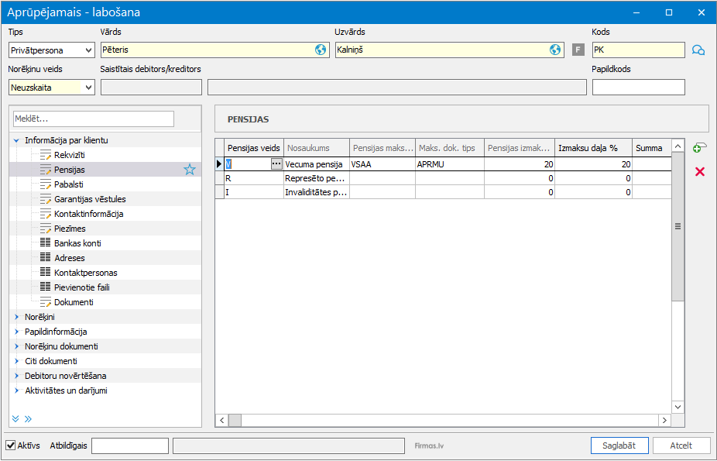Click the Meklēt search field

point(94,119)
